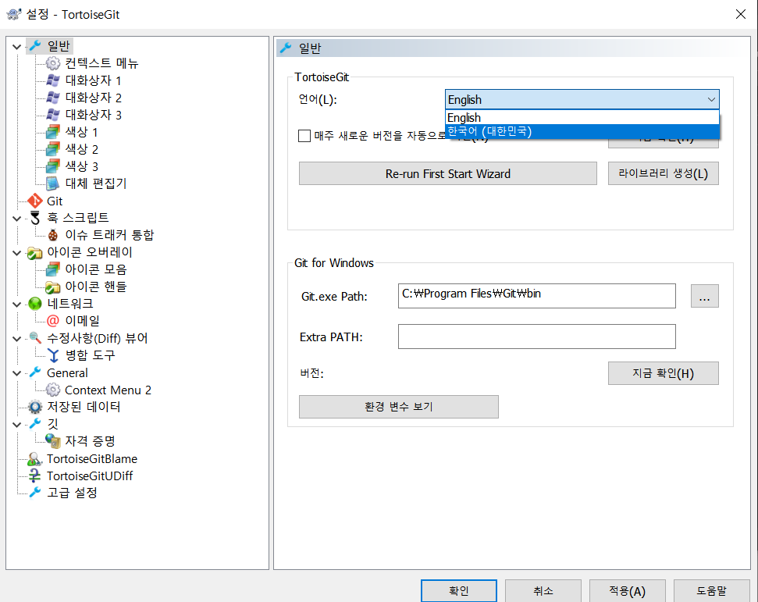
Task: Click the Re-run First Start Wizard button
Action: [447, 173]
